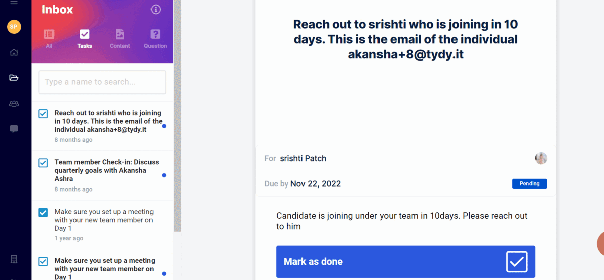
Task: Open the folder inbox icon in sidebar
Action: click(14, 78)
